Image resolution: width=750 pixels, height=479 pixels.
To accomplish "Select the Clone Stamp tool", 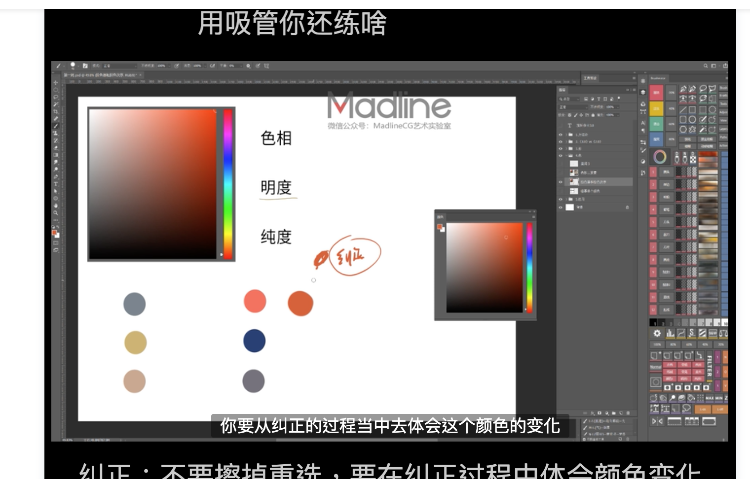I will pyautogui.click(x=55, y=133).
